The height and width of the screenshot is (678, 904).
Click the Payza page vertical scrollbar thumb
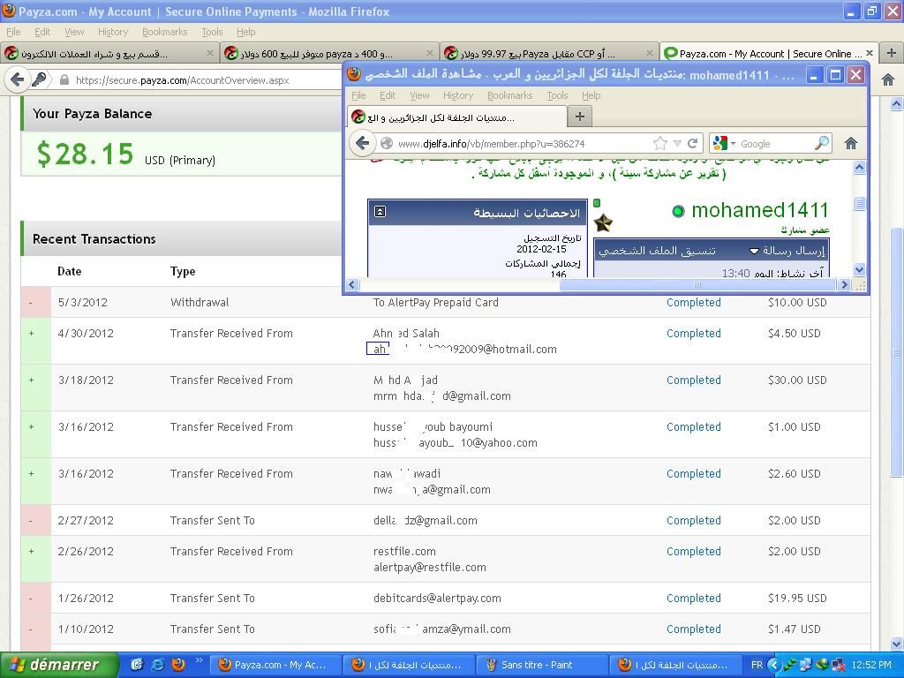click(x=896, y=351)
